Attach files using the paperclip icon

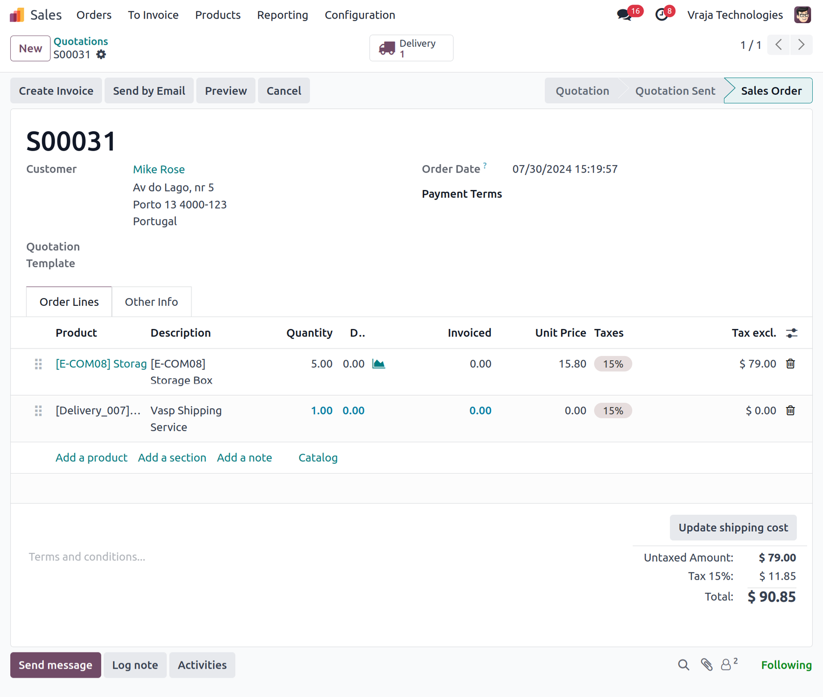tap(706, 665)
